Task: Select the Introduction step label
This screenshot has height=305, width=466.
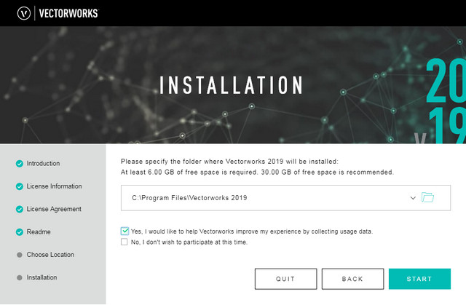Action: tap(43, 164)
